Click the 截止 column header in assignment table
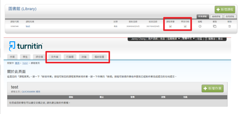The width and height of the screenshot is (242, 114). pos(102,97)
